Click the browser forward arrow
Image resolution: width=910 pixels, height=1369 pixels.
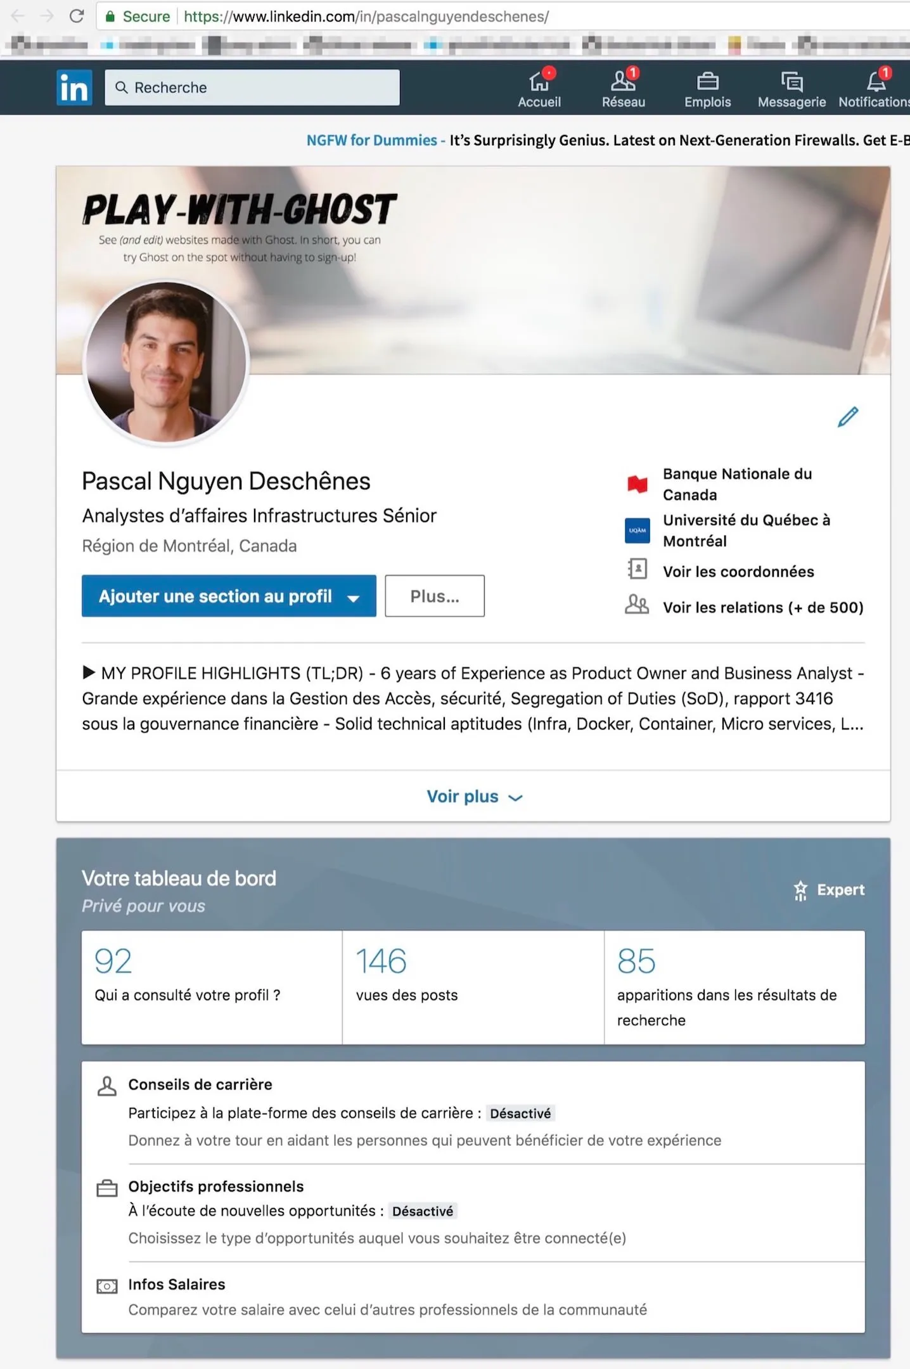click(47, 16)
